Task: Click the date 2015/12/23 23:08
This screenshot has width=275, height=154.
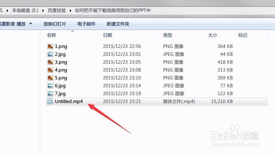Action: coord(122,70)
